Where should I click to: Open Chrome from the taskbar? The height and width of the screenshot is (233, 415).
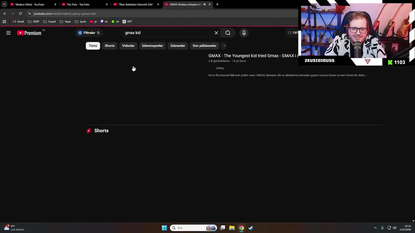point(241,228)
